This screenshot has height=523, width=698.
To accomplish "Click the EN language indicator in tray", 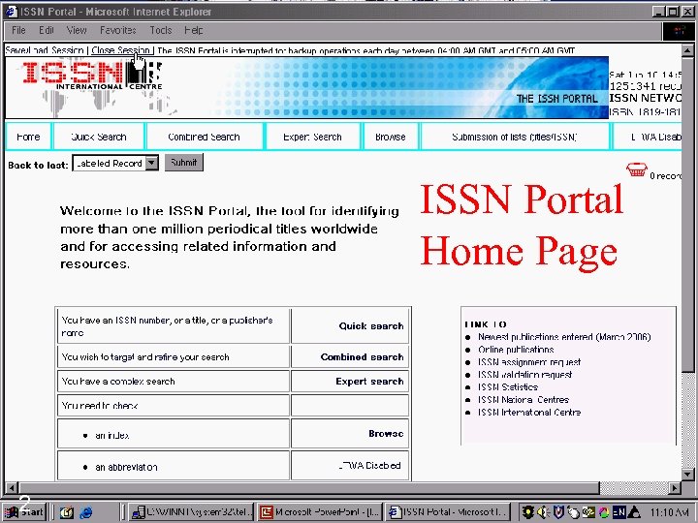I will (619, 512).
